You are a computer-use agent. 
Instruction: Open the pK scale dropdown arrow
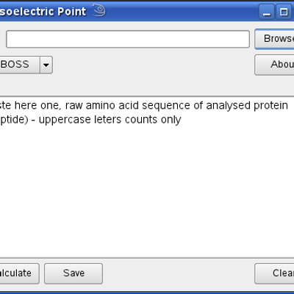(46, 65)
